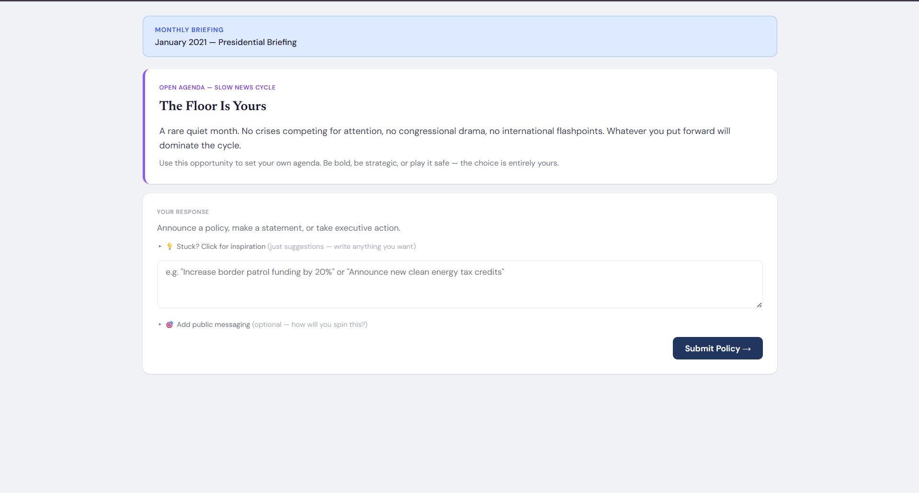Click the "Use this opportunity" helper text
Screen dimensions: 919x493
coord(359,163)
